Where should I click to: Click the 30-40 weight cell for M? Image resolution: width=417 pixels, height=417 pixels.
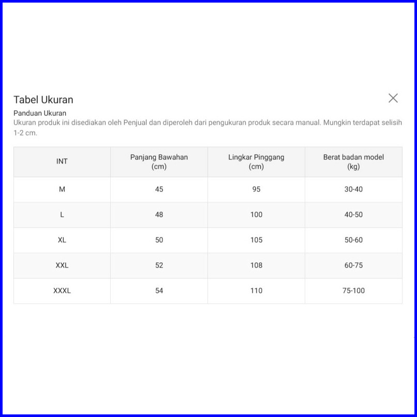tap(353, 189)
